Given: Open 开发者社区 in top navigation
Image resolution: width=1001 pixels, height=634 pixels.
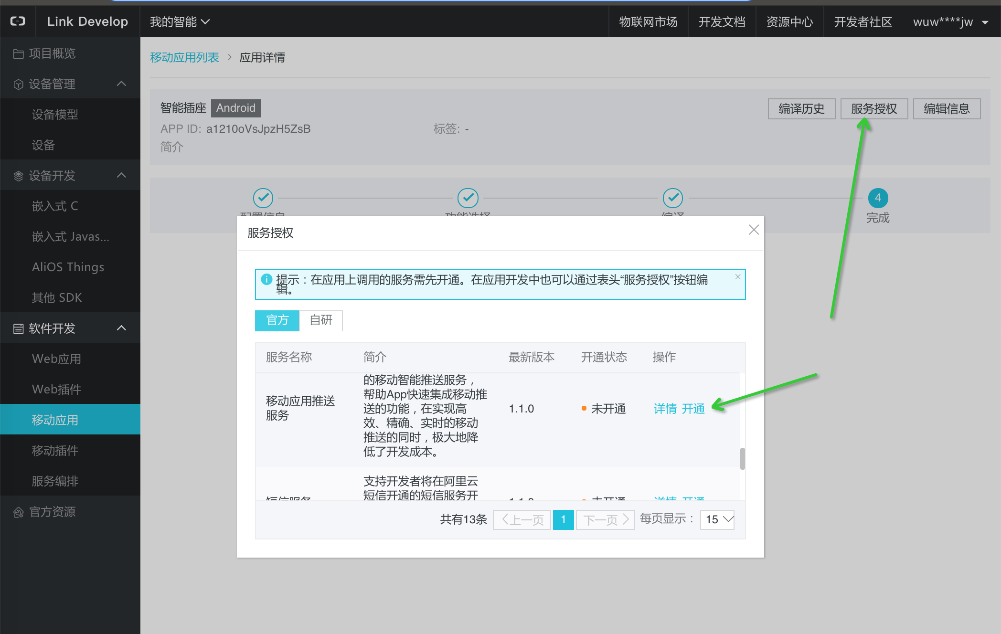Looking at the screenshot, I should [863, 22].
